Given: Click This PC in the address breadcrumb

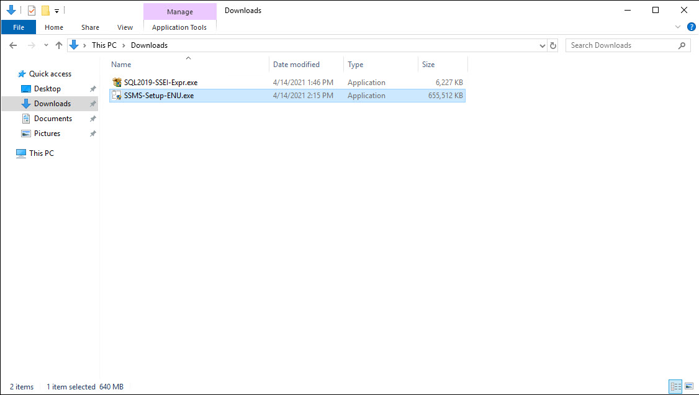Looking at the screenshot, I should click(104, 45).
